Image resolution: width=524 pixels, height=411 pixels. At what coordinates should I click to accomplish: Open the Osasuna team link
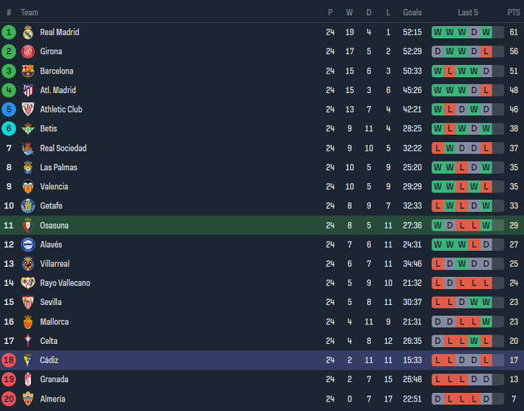54,225
